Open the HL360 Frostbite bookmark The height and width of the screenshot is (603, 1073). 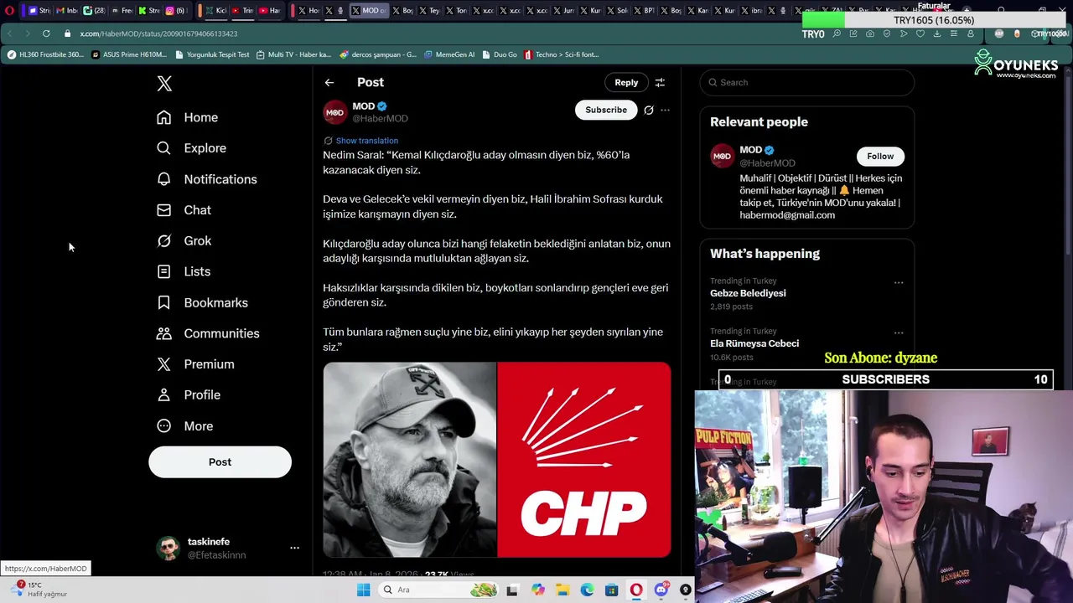click(45, 54)
